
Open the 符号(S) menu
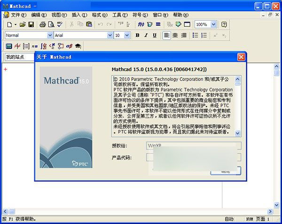(140, 15)
